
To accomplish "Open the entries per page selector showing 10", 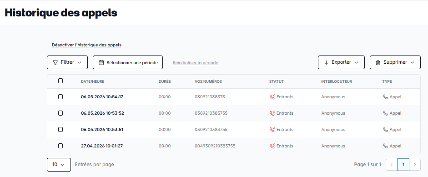I will pyautogui.click(x=59, y=165).
